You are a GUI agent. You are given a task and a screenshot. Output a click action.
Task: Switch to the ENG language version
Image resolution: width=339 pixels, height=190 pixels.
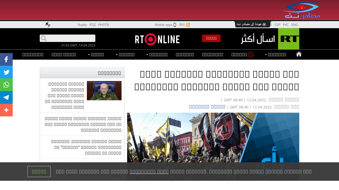(x=295, y=25)
